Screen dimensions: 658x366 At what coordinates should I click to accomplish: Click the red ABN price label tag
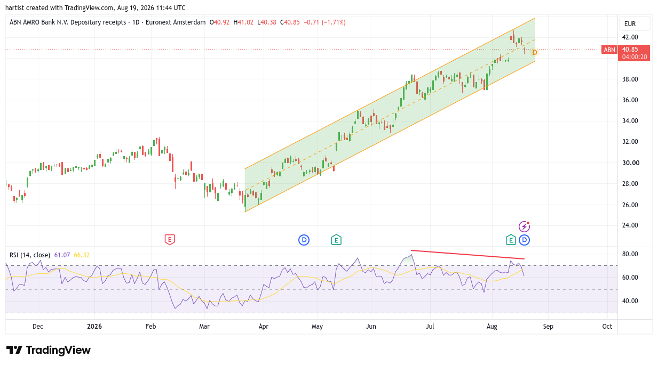[x=609, y=50]
